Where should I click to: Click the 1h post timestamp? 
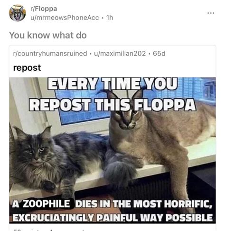point(110,18)
